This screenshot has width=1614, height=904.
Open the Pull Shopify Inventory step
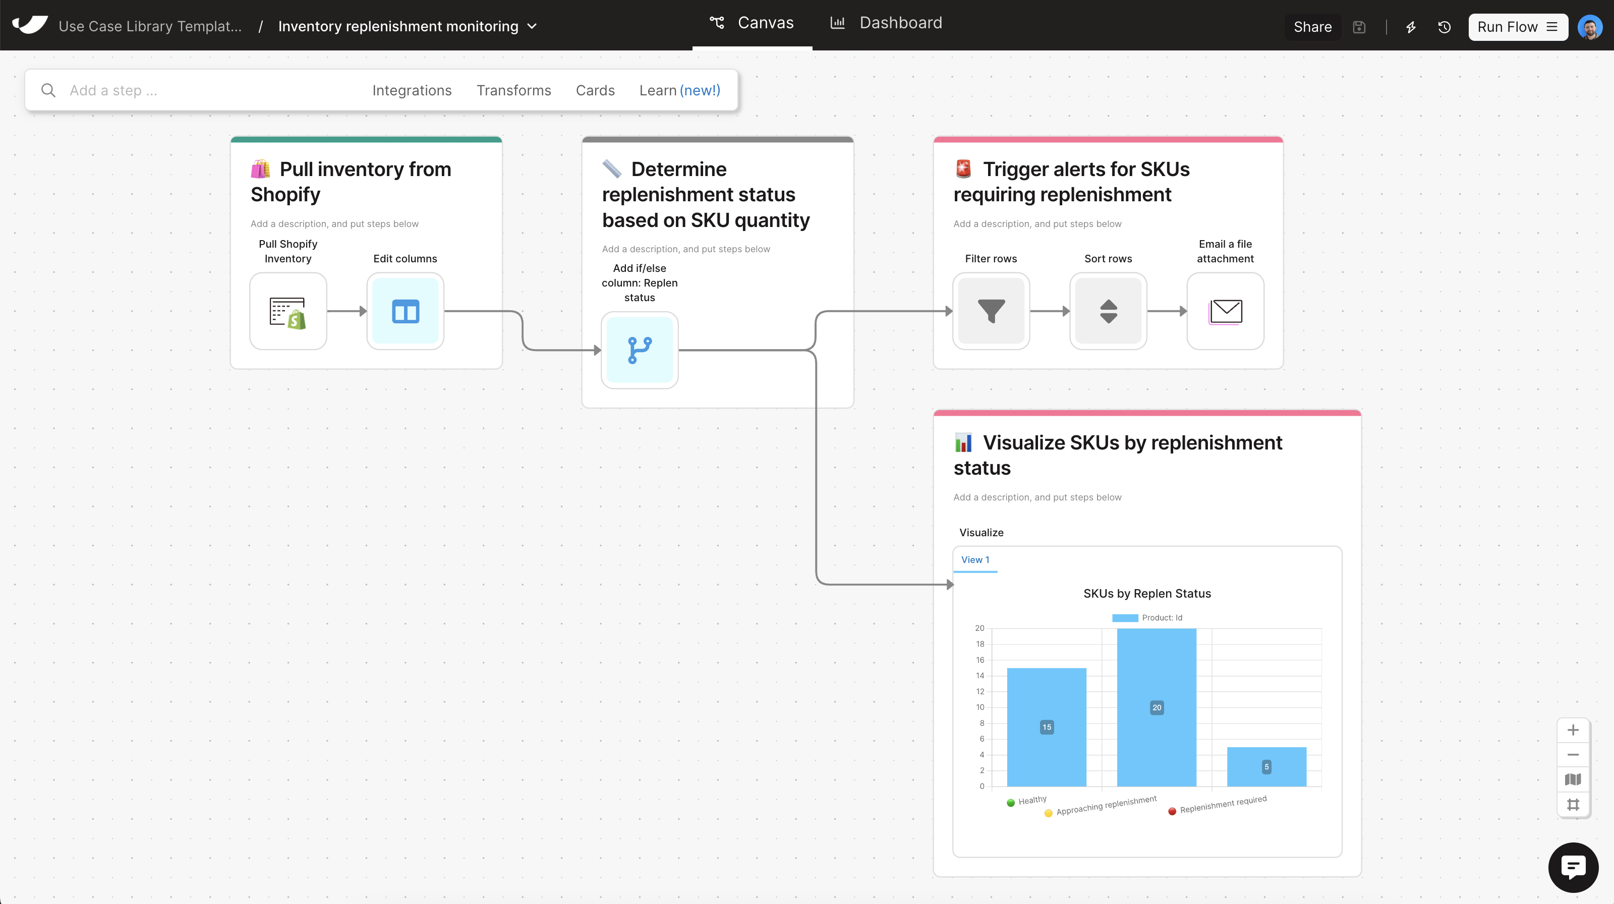point(287,311)
